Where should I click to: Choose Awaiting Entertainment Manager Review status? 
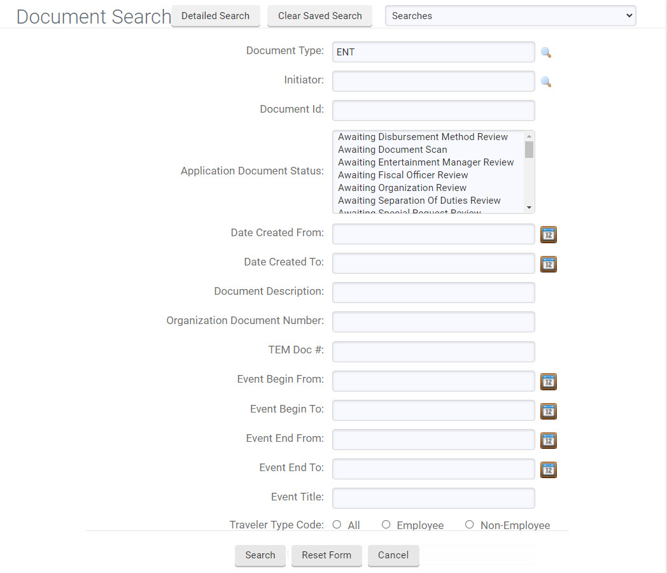tap(426, 162)
